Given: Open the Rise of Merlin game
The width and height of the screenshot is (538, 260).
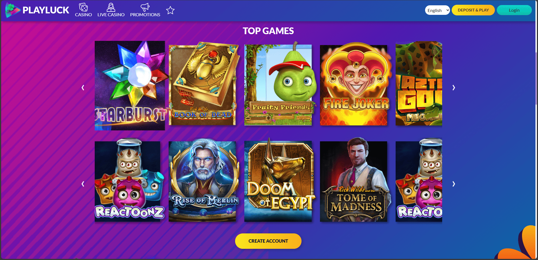Looking at the screenshot, I should [x=203, y=181].
